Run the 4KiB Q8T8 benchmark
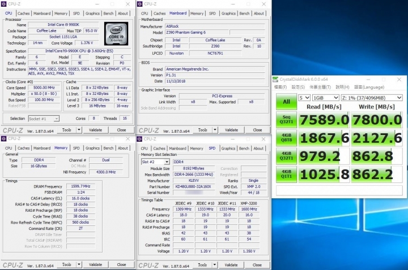Screen dimensions: 408x270 coord(286,138)
